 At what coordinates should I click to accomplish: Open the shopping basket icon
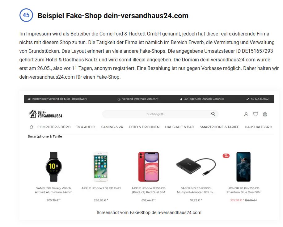265,114
